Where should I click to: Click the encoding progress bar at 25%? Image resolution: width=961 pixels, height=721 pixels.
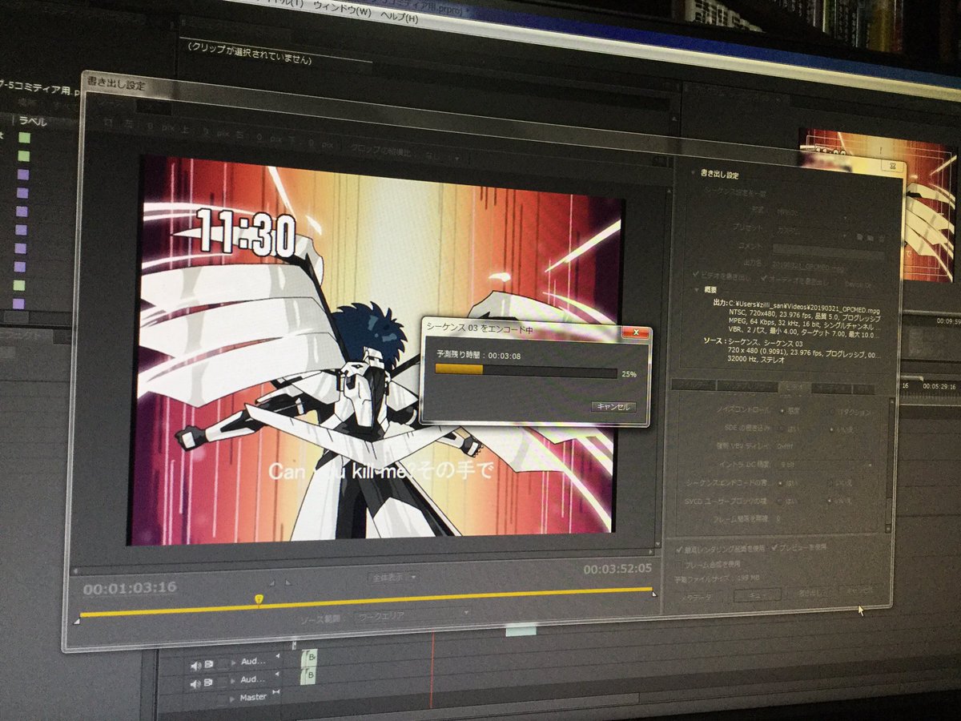525,372
